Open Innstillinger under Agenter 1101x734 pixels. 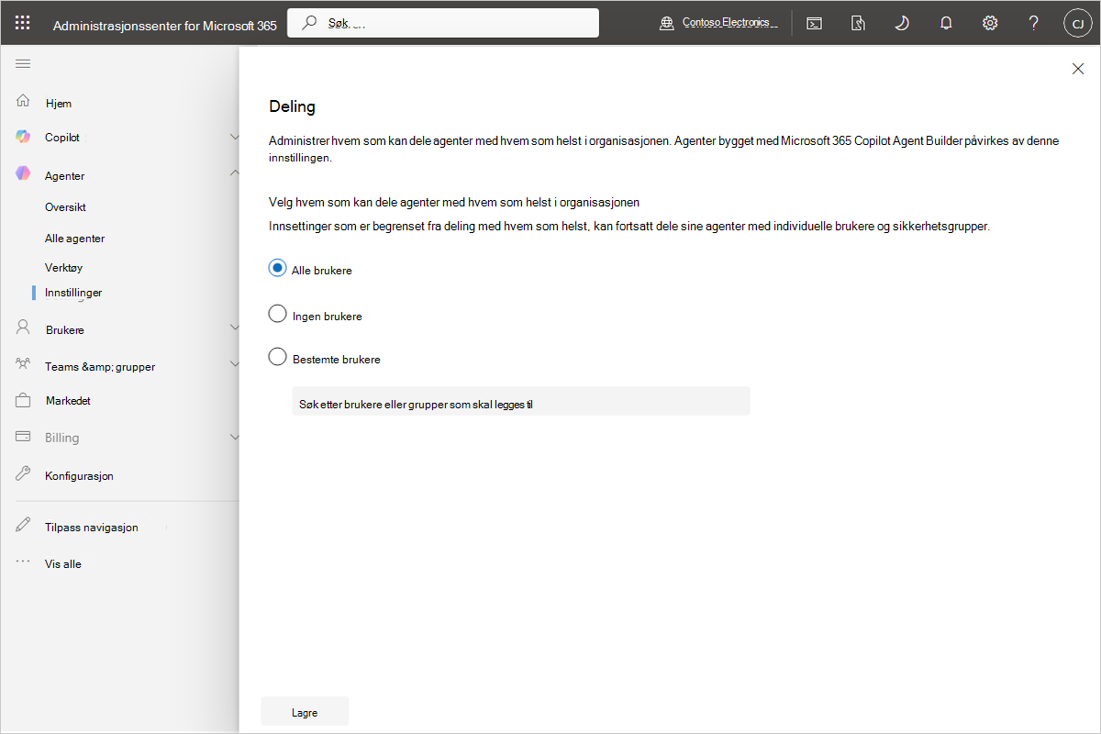tap(73, 293)
